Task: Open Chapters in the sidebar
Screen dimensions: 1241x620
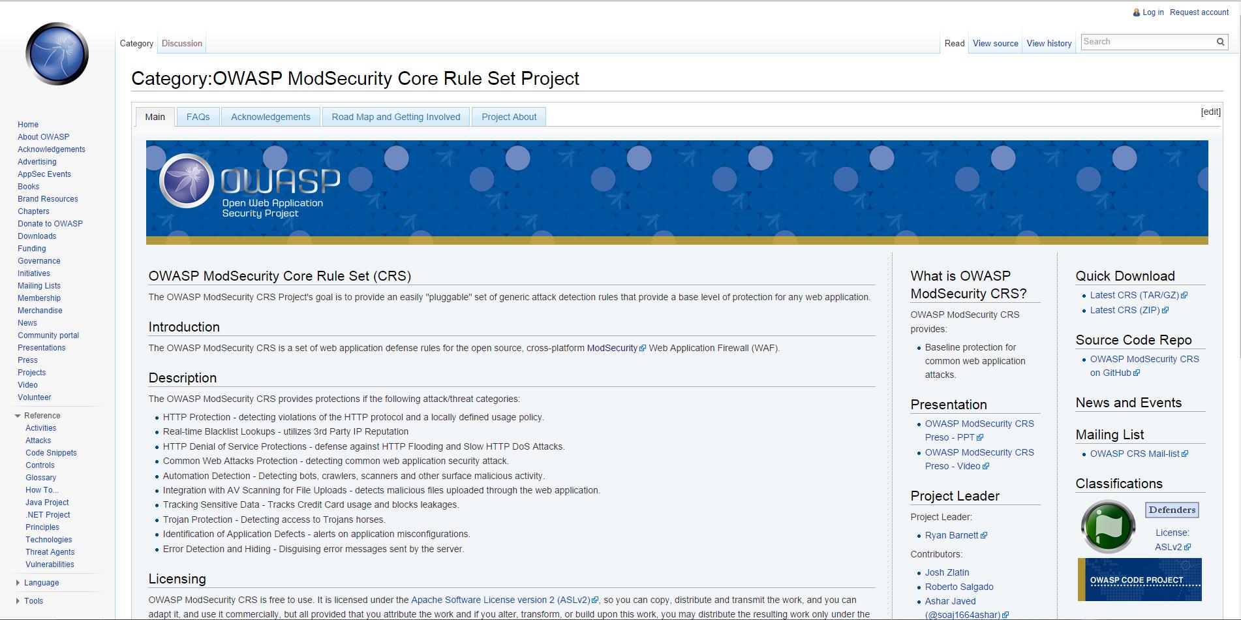Action: tap(33, 211)
